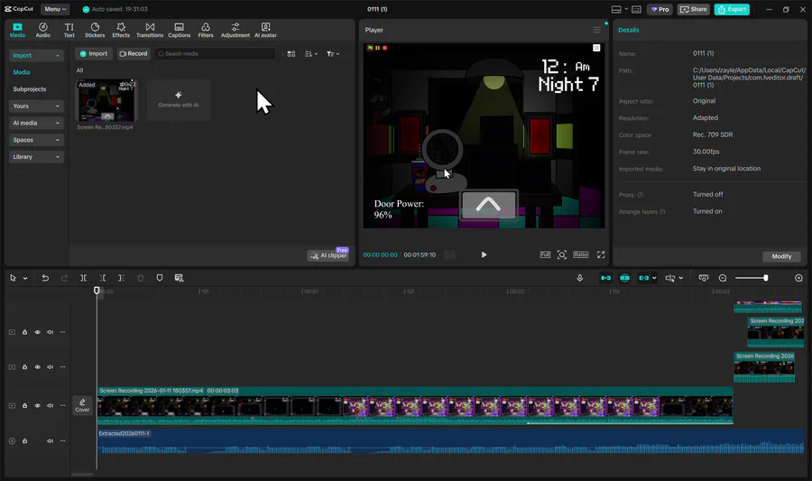Open the Audio tab
Image resolution: width=812 pixels, height=481 pixels.
[43, 30]
